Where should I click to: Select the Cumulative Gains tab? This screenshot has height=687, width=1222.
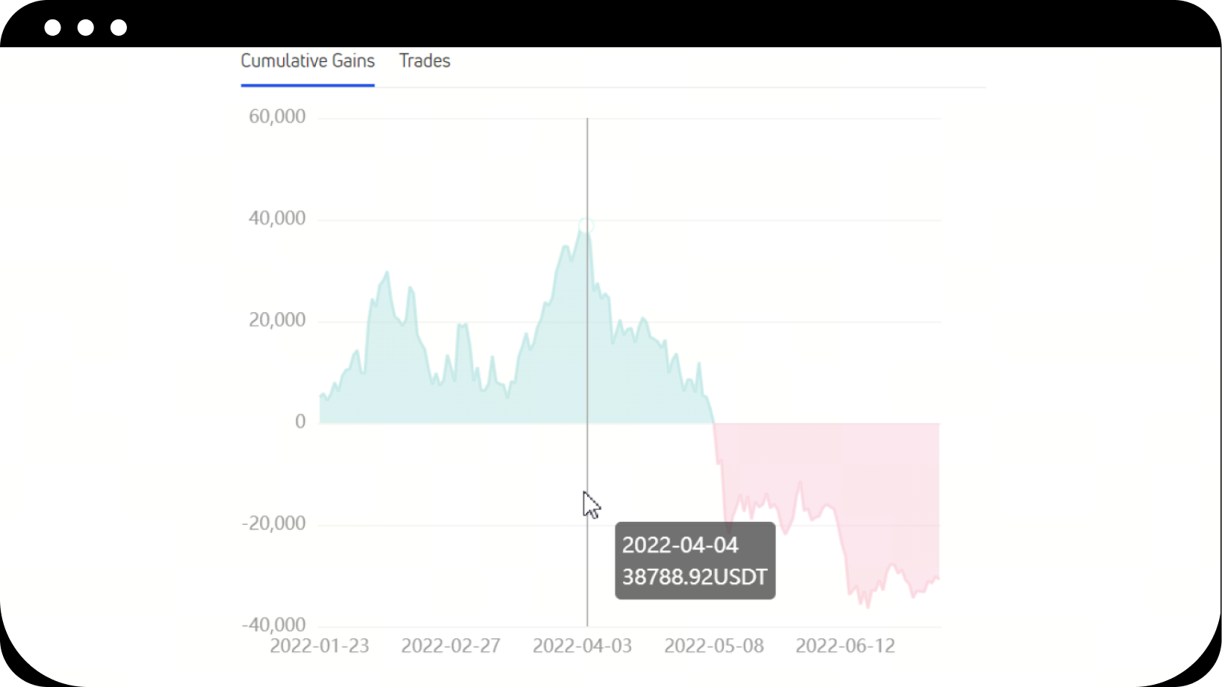pyautogui.click(x=307, y=60)
